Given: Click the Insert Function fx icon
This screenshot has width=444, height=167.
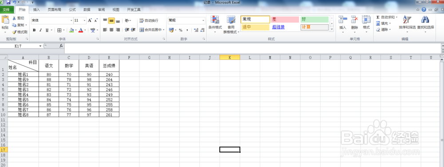Looking at the screenshot, I should click(61, 46).
